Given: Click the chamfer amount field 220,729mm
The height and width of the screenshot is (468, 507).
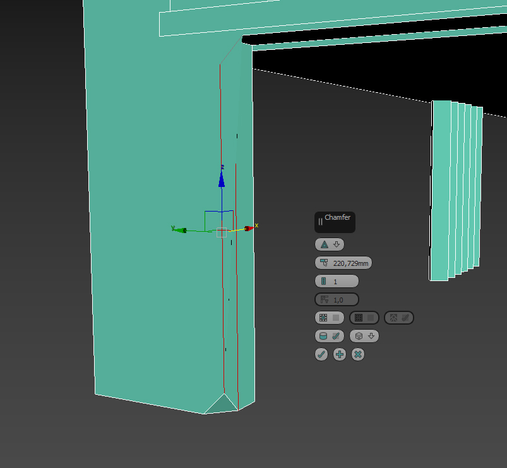Looking at the screenshot, I should 343,263.
